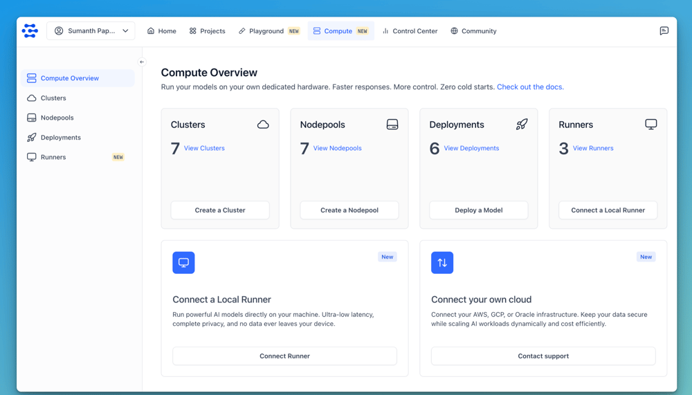Click the blue Local Runner monitor icon
Viewport: 692px width, 395px height.
[x=183, y=263]
